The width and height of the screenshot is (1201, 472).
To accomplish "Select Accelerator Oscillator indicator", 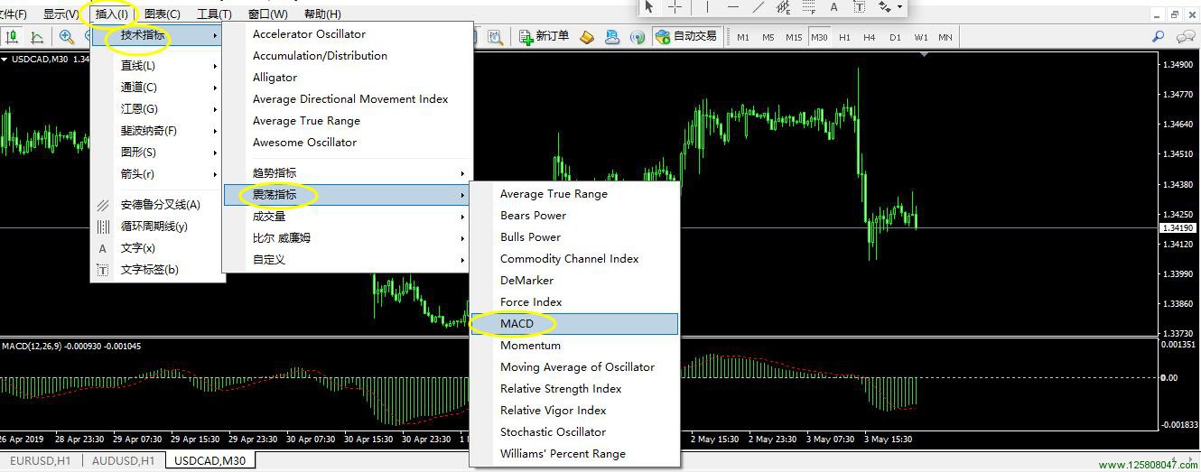I will click(x=348, y=34).
